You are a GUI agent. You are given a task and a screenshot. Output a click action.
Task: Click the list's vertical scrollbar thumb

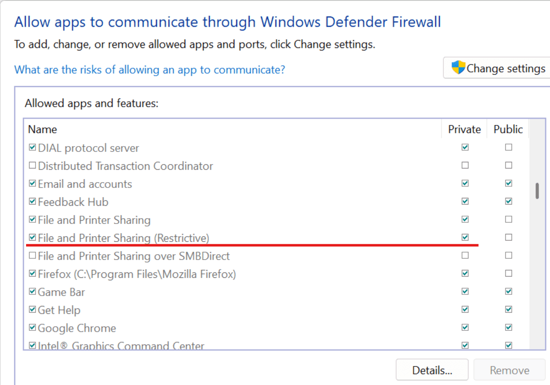point(537,191)
